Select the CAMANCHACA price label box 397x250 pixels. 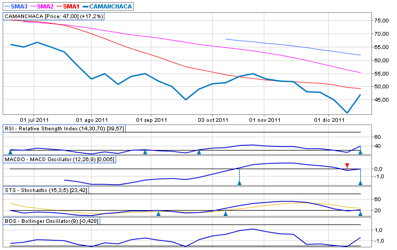tap(54, 16)
